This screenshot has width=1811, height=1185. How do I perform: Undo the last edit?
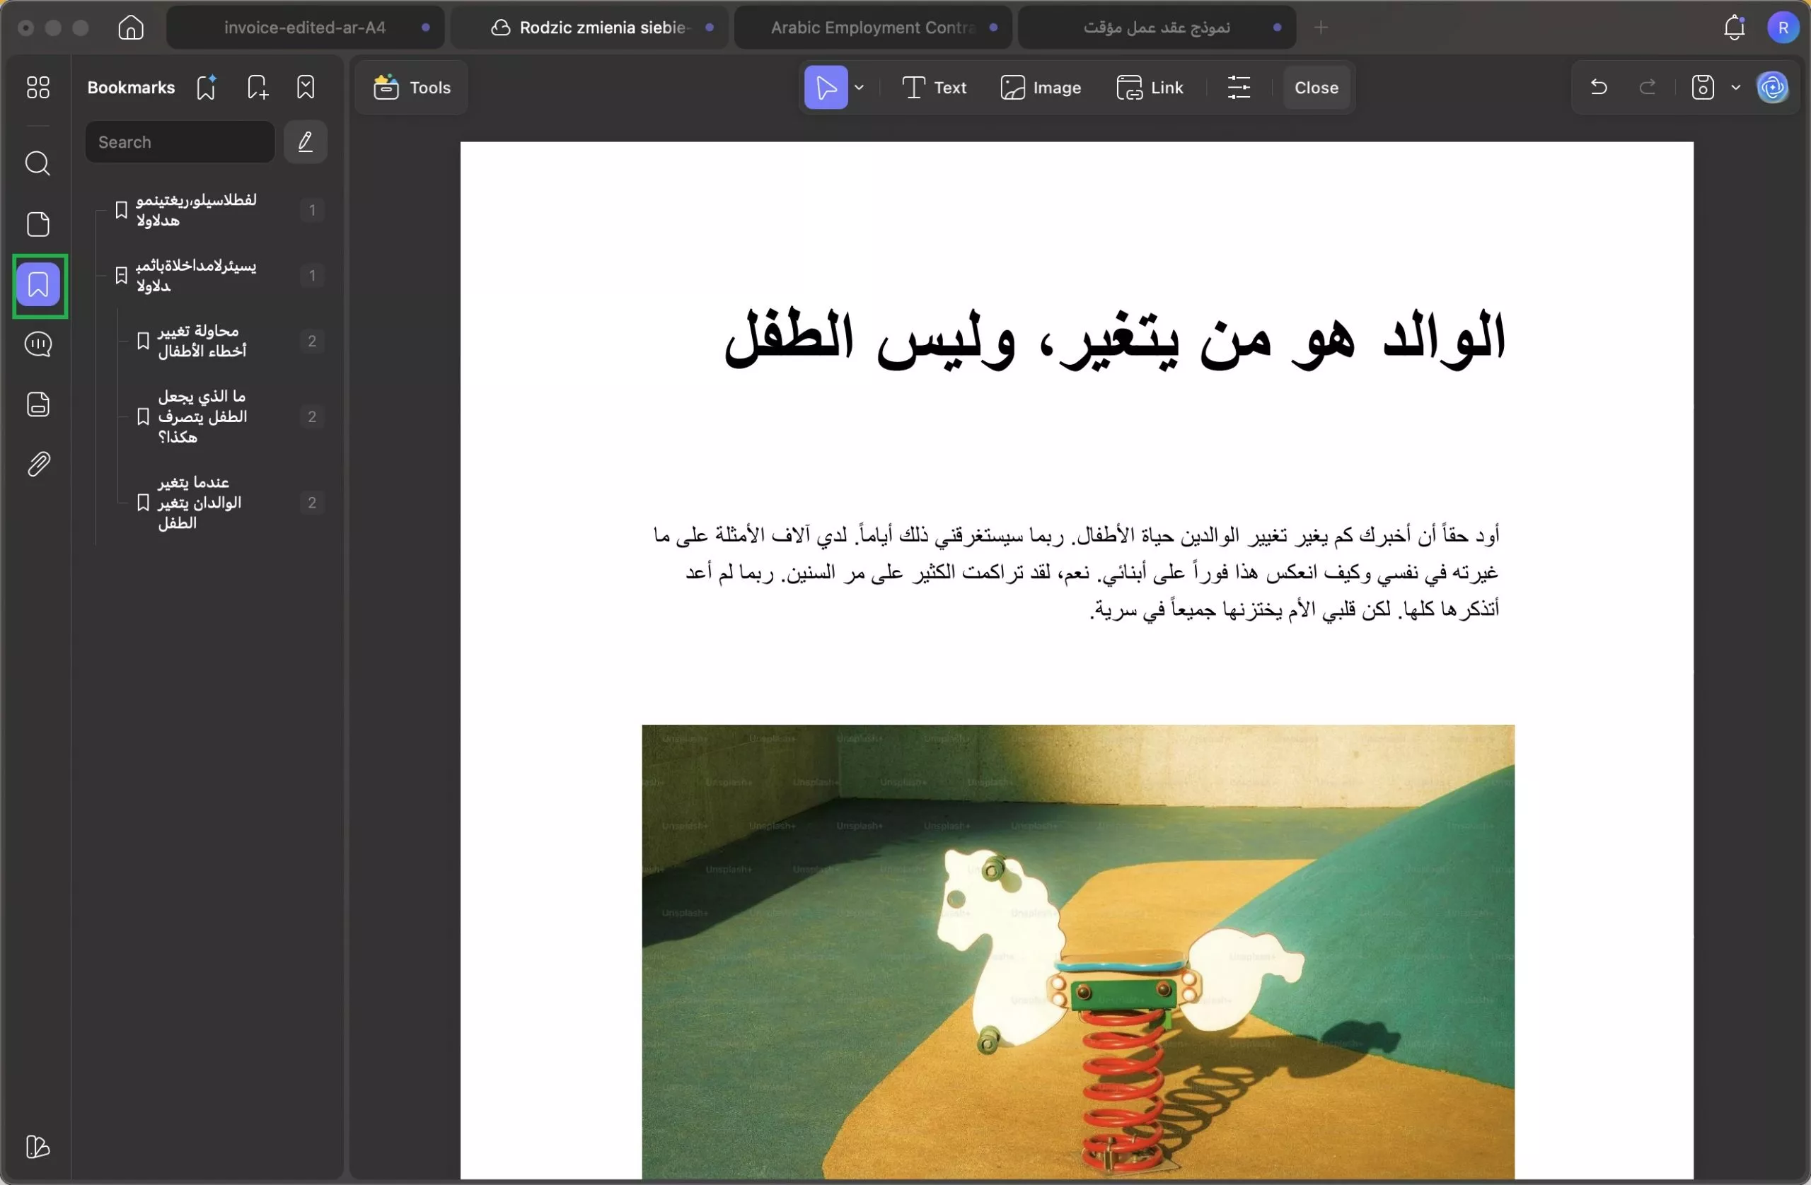[1598, 88]
